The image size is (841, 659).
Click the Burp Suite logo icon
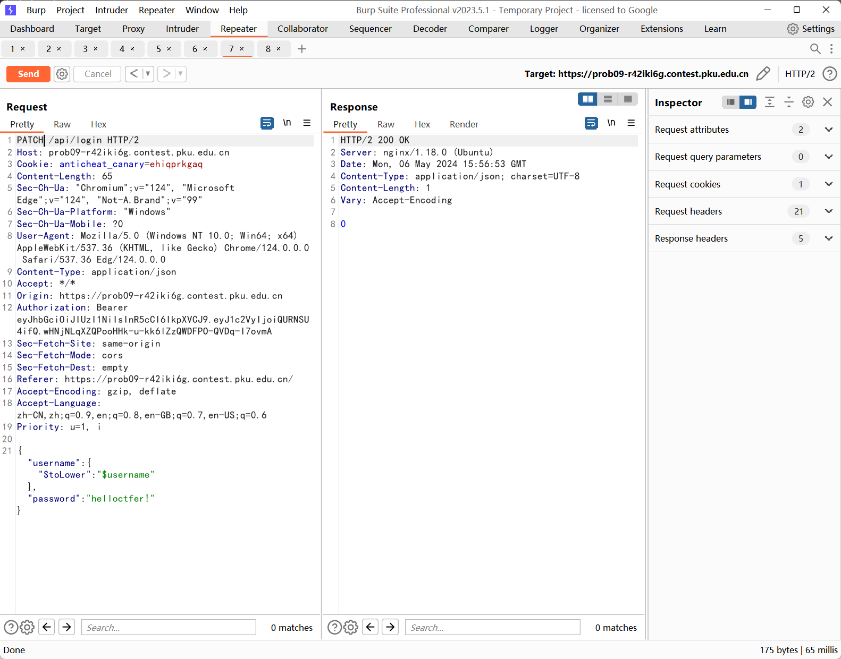pyautogui.click(x=11, y=10)
